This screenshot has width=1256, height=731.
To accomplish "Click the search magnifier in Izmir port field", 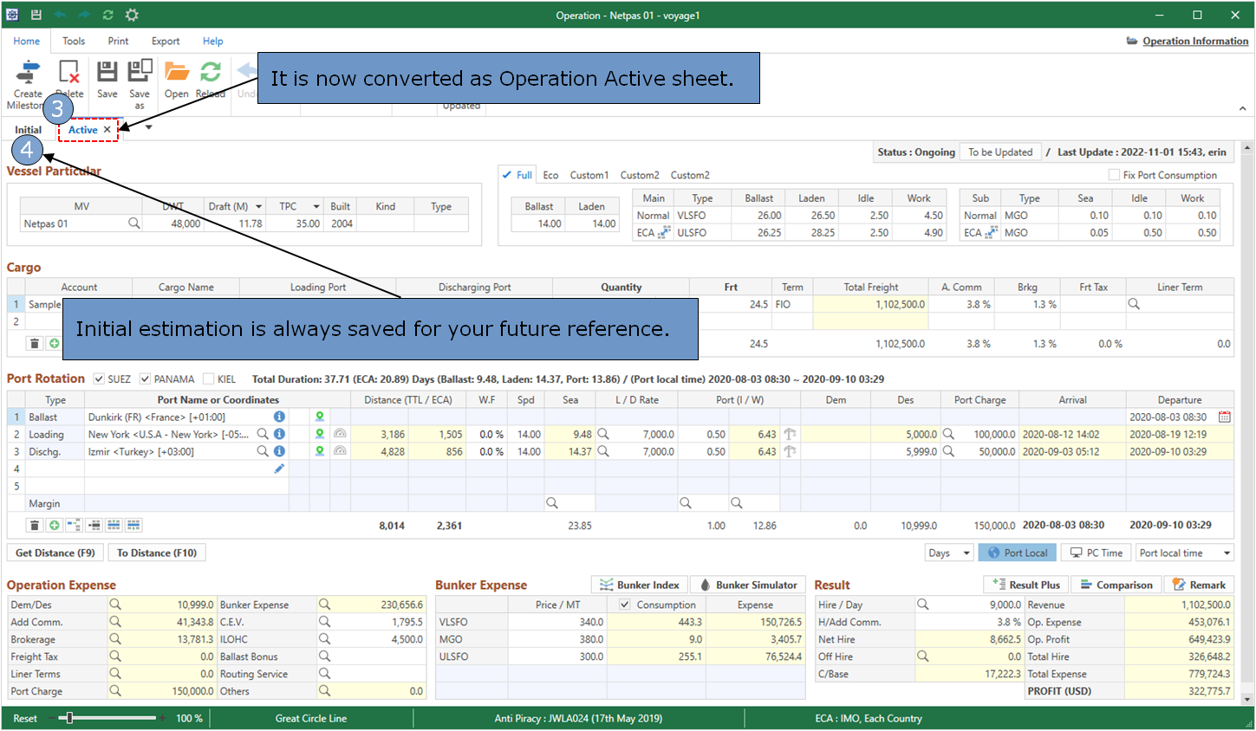I will pyautogui.click(x=263, y=451).
